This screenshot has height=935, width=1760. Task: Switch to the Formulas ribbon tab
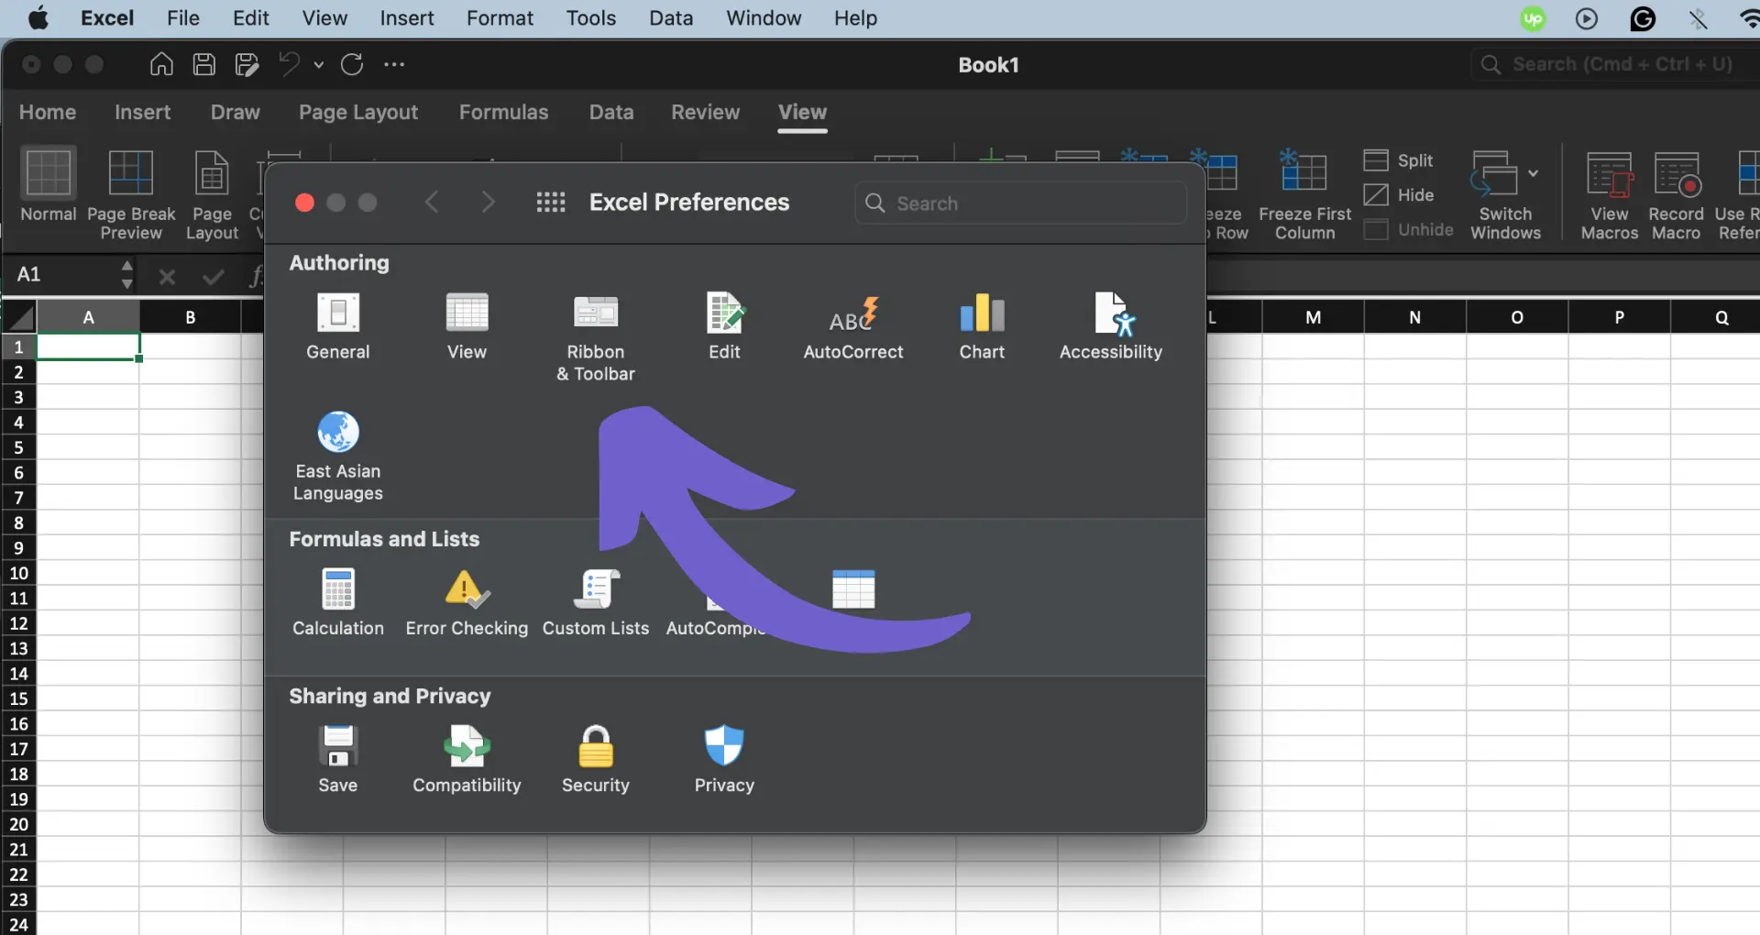coord(503,112)
